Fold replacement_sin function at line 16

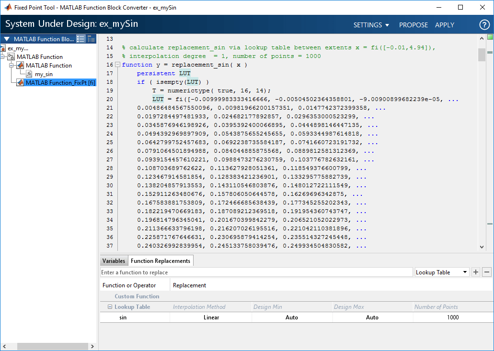(118, 65)
